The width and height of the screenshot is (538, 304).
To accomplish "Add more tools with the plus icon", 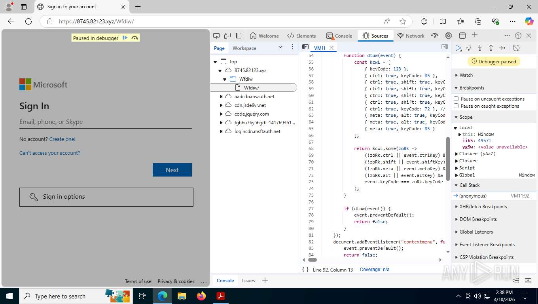I will coord(475,35).
